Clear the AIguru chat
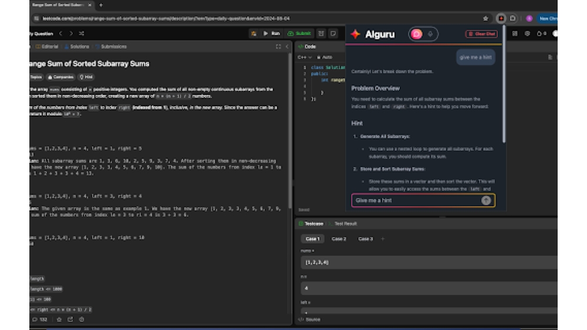This screenshot has height=330, width=587. coord(481,34)
